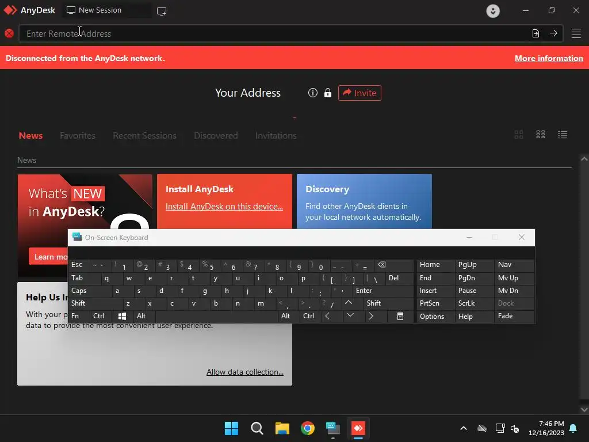Click the Fade key on On-Screen Keyboard
Viewport: 589px width, 442px height.
tap(514, 316)
